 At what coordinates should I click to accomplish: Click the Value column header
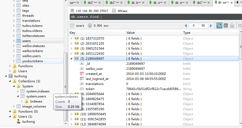154,33
